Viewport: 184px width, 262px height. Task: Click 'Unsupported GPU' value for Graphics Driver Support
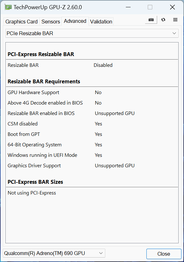point(115,166)
